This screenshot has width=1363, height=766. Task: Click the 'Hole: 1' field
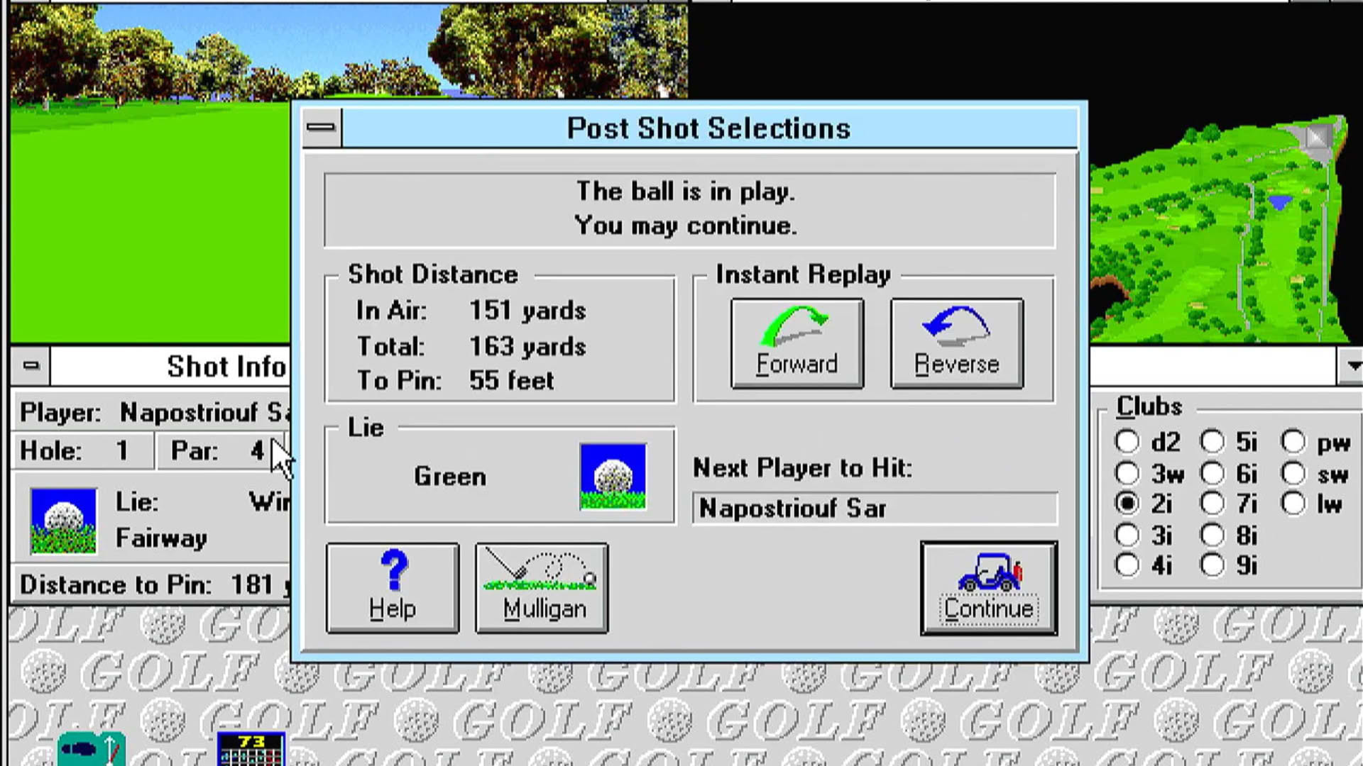tap(82, 450)
